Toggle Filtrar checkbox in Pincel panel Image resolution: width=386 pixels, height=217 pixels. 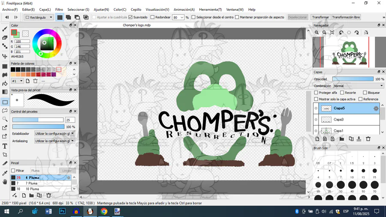coord(13,171)
